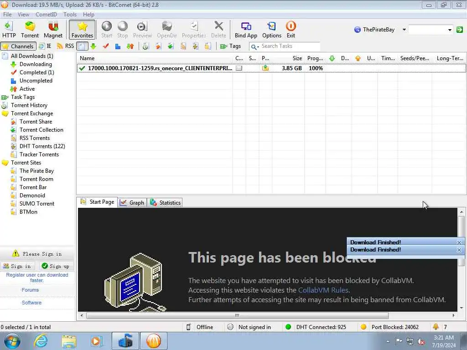Sort by the Name column header
The width and height of the screenshot is (467, 350).
155,58
